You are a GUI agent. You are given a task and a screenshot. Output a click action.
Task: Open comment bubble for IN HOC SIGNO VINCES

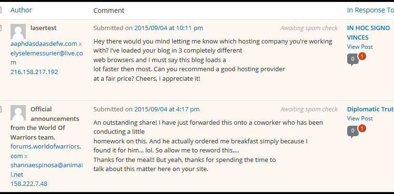pyautogui.click(x=352, y=59)
